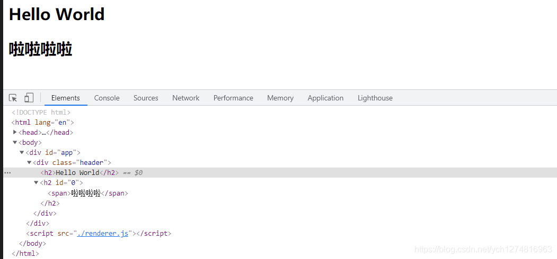Open the ./renderer.js script link
Image resolution: width=557 pixels, height=259 pixels.
pos(103,233)
